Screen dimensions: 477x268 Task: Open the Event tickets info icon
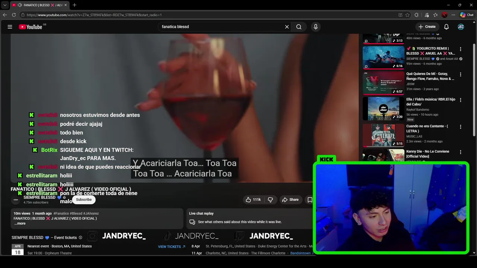[x=80, y=237]
